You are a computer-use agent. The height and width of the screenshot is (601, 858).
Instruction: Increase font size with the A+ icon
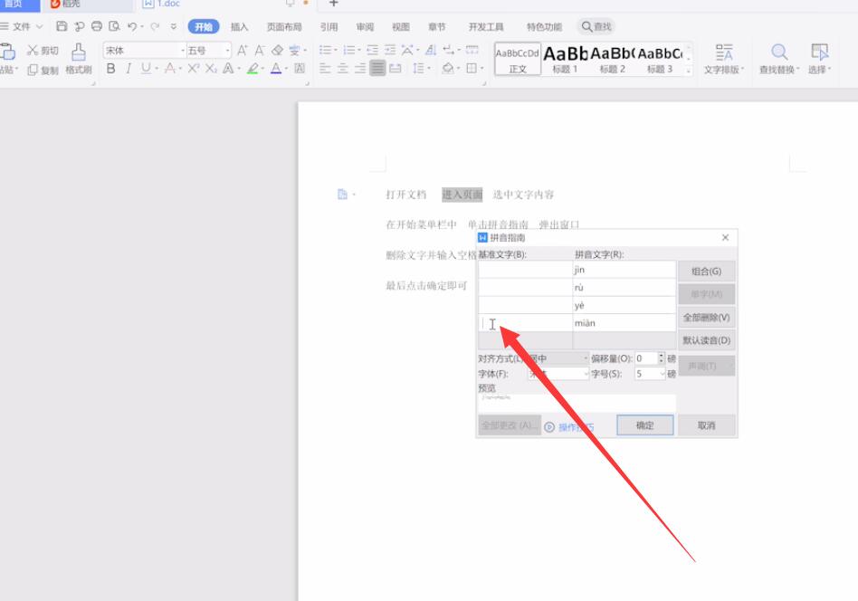pyautogui.click(x=242, y=51)
